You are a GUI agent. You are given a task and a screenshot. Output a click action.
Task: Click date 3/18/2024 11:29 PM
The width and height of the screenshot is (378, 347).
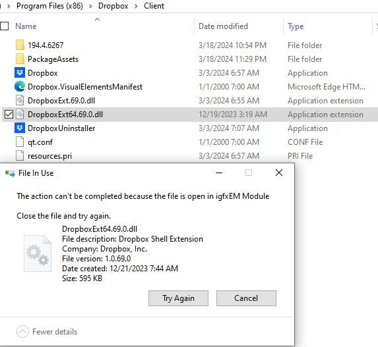(232, 59)
